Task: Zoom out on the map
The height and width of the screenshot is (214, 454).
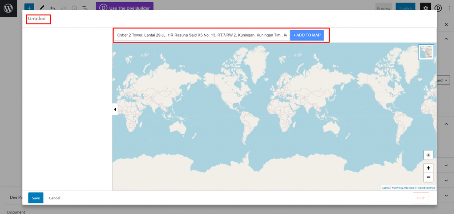Action: 428,177
